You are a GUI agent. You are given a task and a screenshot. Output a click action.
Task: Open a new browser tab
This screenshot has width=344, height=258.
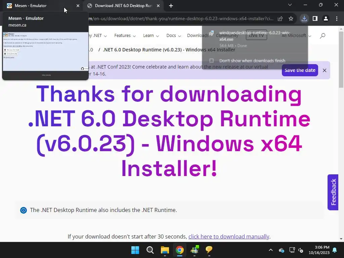point(171,6)
